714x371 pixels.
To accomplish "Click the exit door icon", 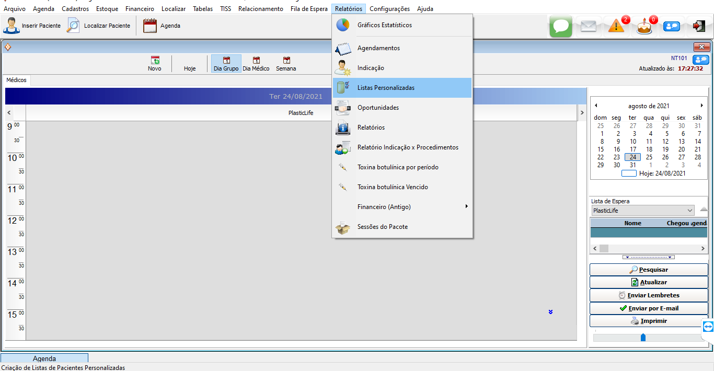I will tap(698, 26).
